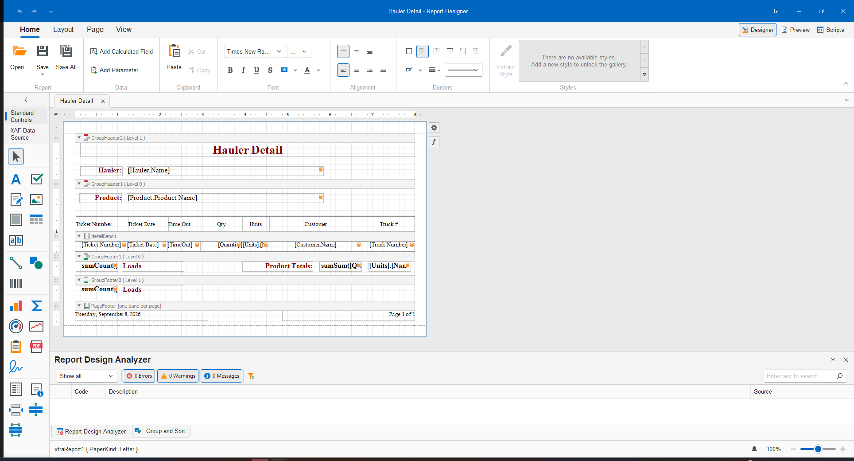
Task: Pick the Panel control tool
Action: (x=16, y=220)
